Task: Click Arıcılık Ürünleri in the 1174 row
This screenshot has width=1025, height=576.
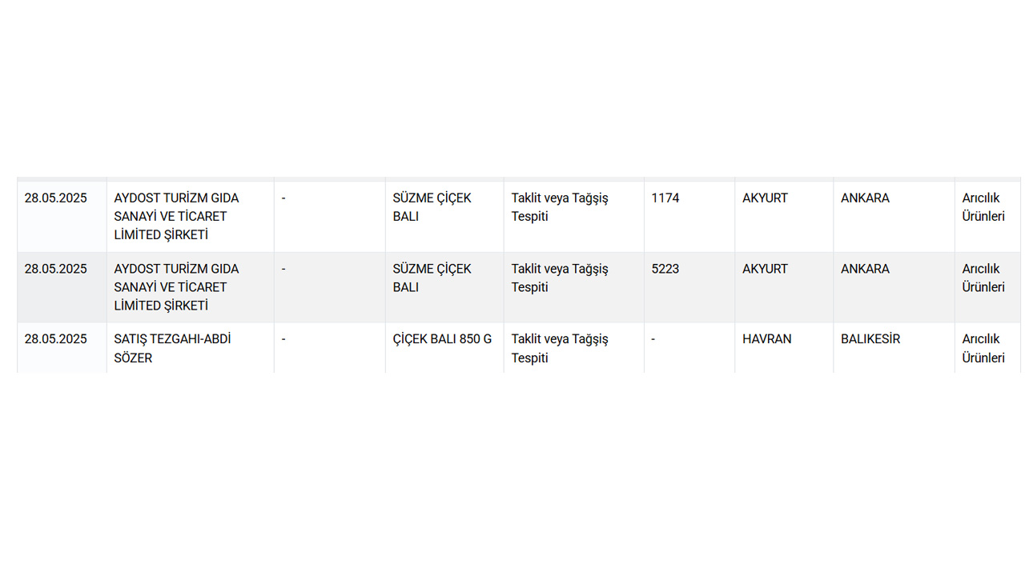Action: click(x=983, y=207)
